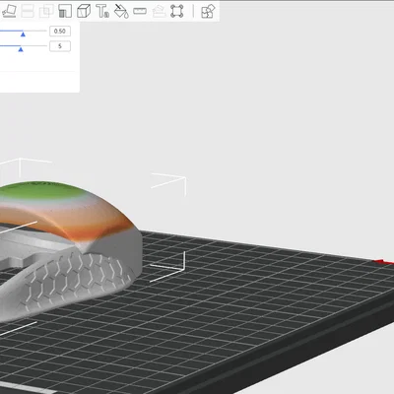Image resolution: width=394 pixels, height=394 pixels.
Task: Select the square tool with corner dots
Action: click(x=177, y=11)
